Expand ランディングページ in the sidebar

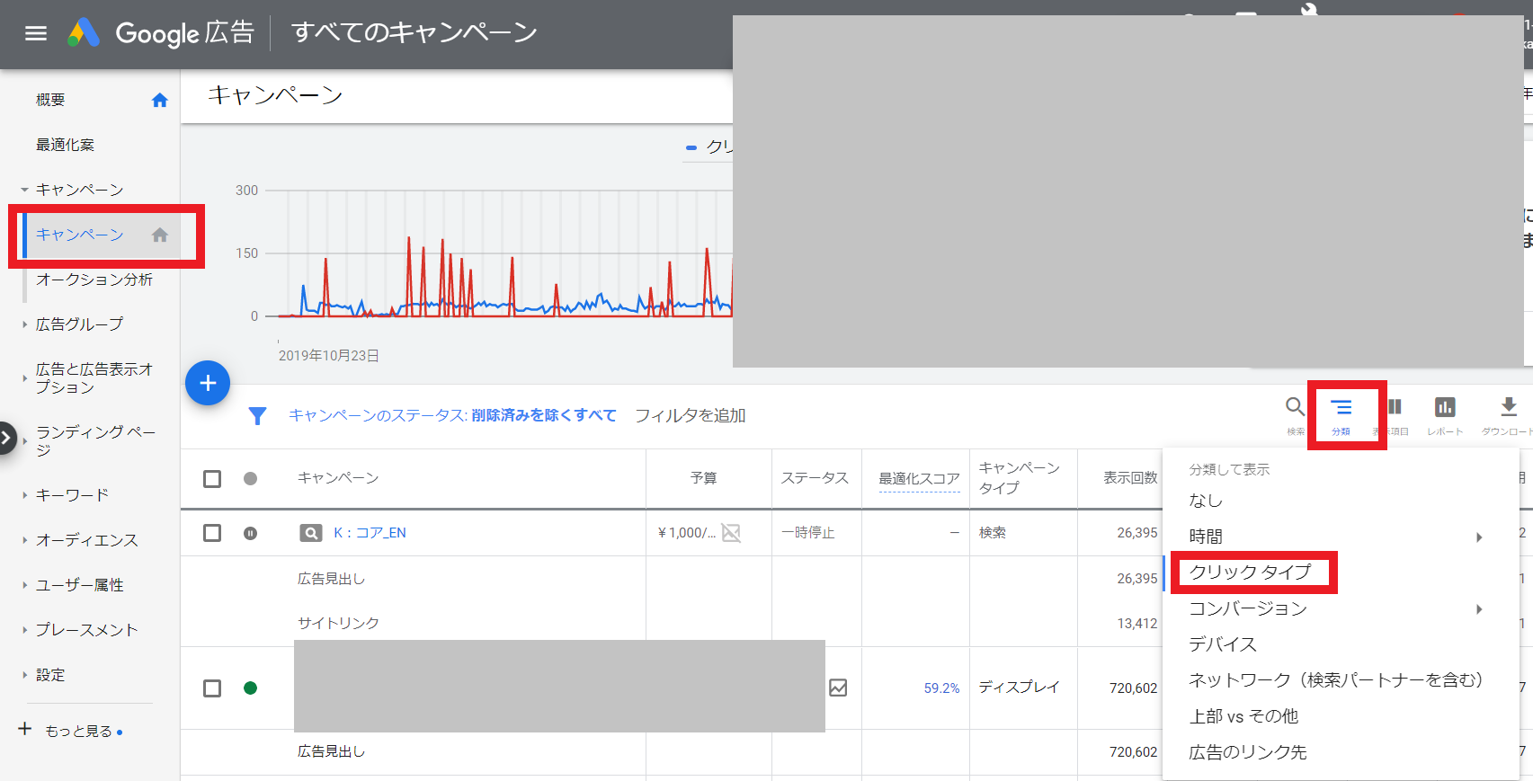coord(24,441)
